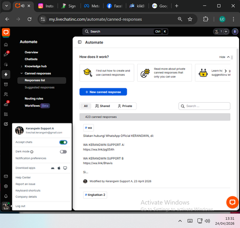Open the Apps grid icon in sidebar

6,114
